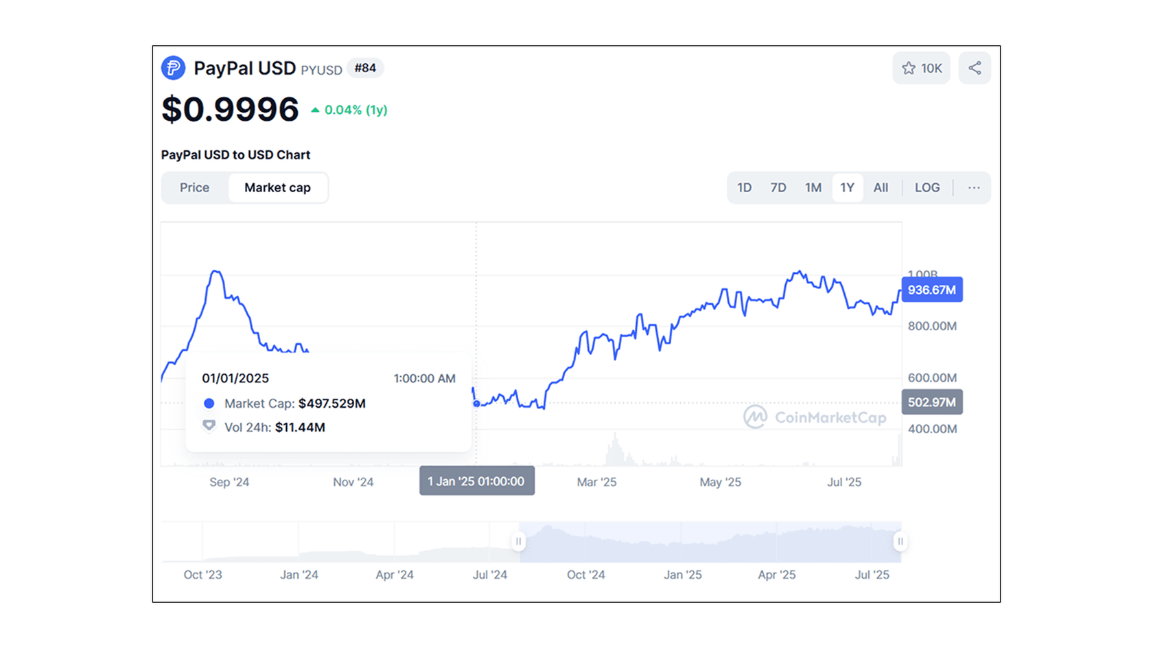1153x648 pixels.
Task: Click the $0.9996 price value
Action: [x=230, y=109]
